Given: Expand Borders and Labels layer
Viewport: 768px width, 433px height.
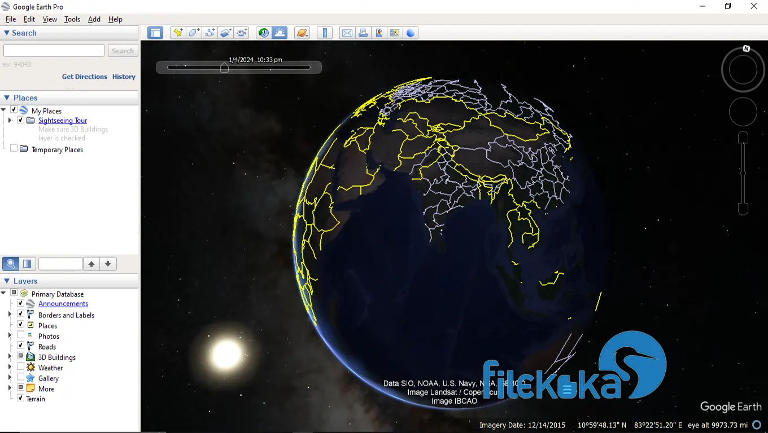Looking at the screenshot, I should 10,315.
